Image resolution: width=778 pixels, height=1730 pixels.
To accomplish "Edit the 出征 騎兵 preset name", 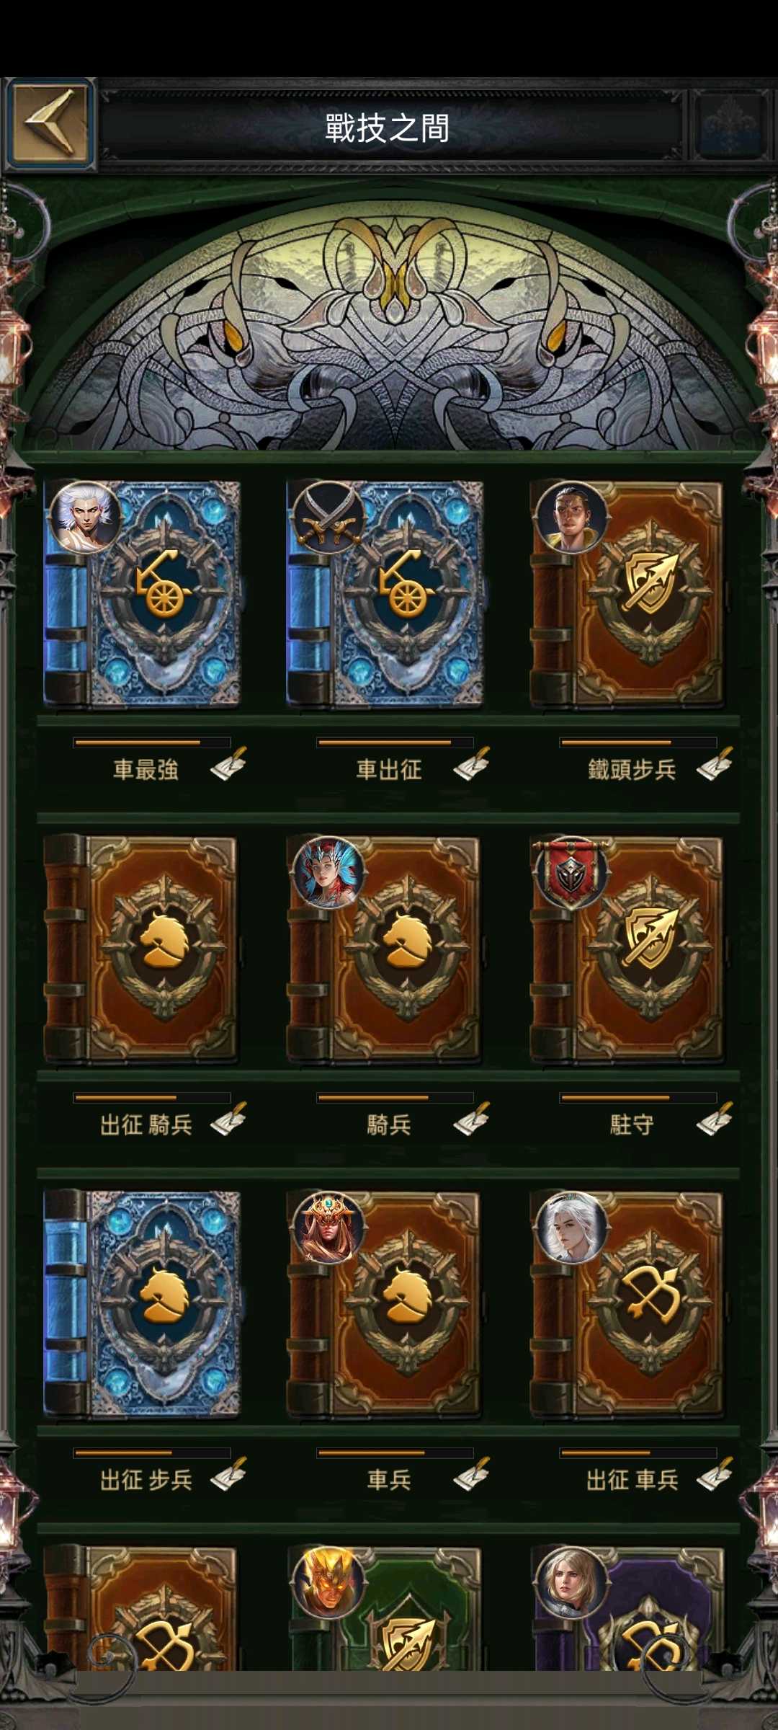I will pyautogui.click(x=228, y=1119).
